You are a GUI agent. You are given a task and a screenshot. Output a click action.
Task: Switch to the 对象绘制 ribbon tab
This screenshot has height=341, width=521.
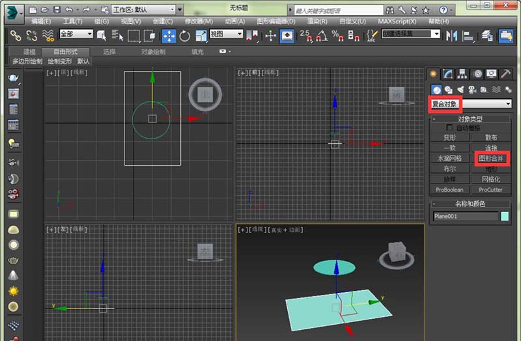click(153, 51)
